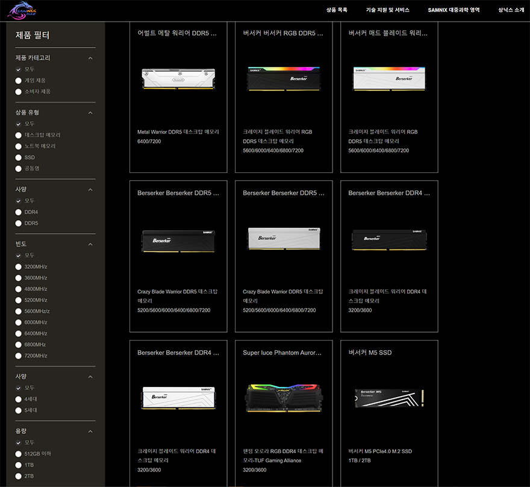
Task: Open Super luce Phantom Aurora image
Action: pyautogui.click(x=284, y=398)
